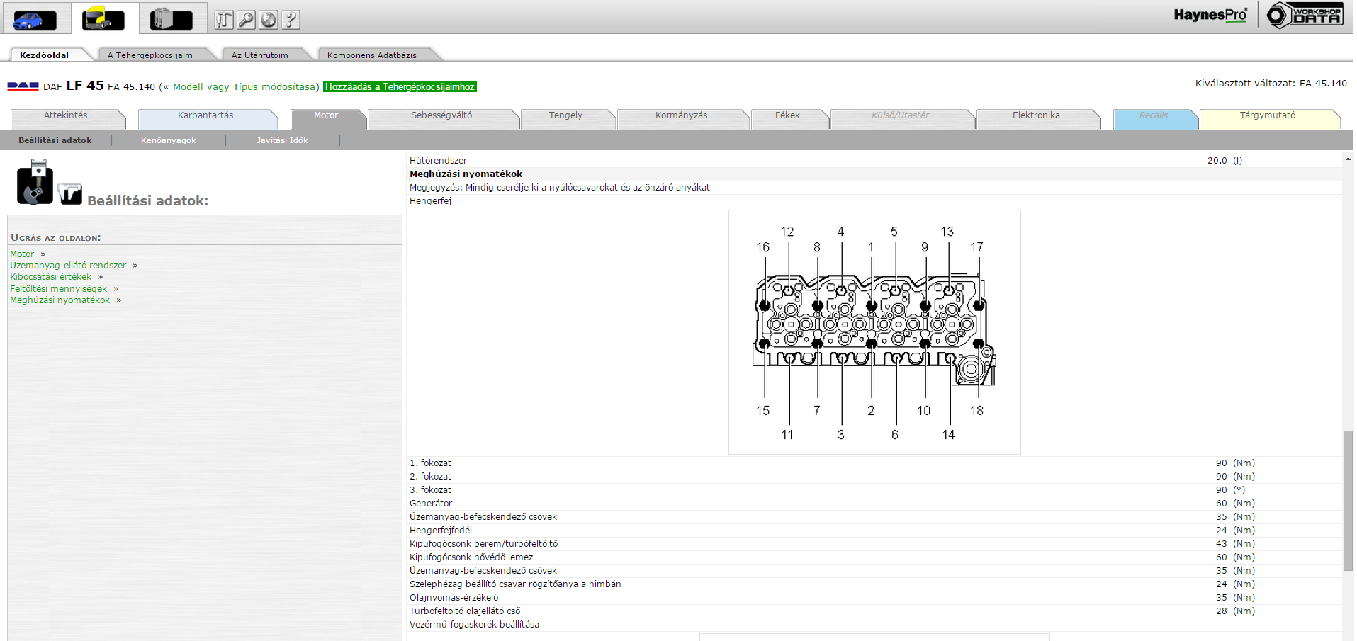Image resolution: width=1357 pixels, height=641 pixels.
Task: Open the A Tehergépkocsijaim tab
Action: tap(150, 55)
